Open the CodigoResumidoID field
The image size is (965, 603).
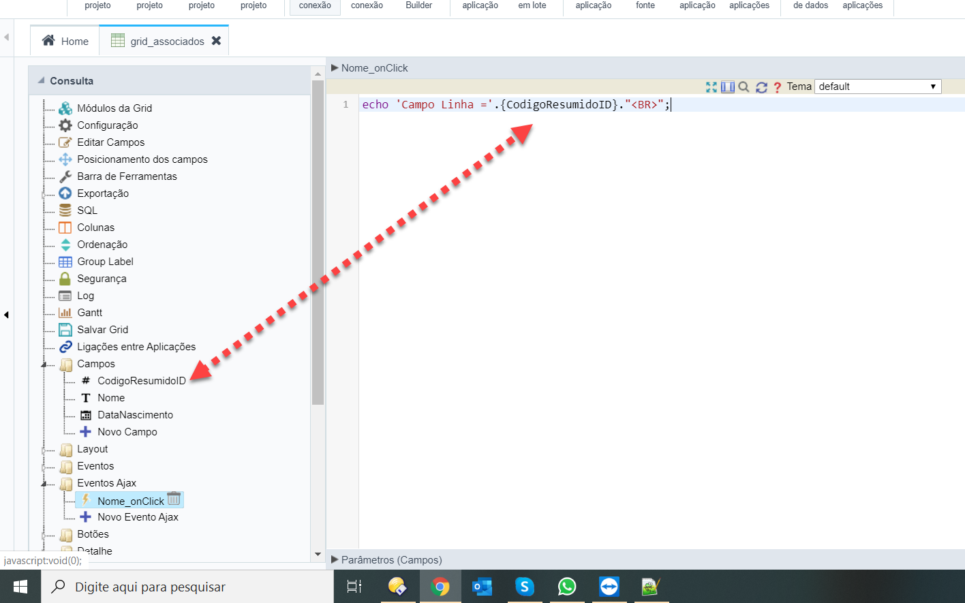coord(142,381)
